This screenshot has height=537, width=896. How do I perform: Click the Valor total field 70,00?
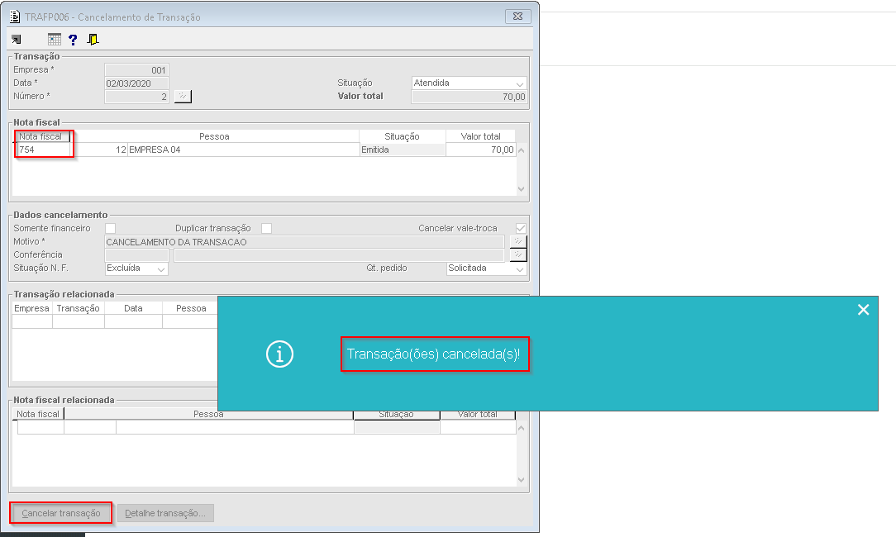[469, 97]
